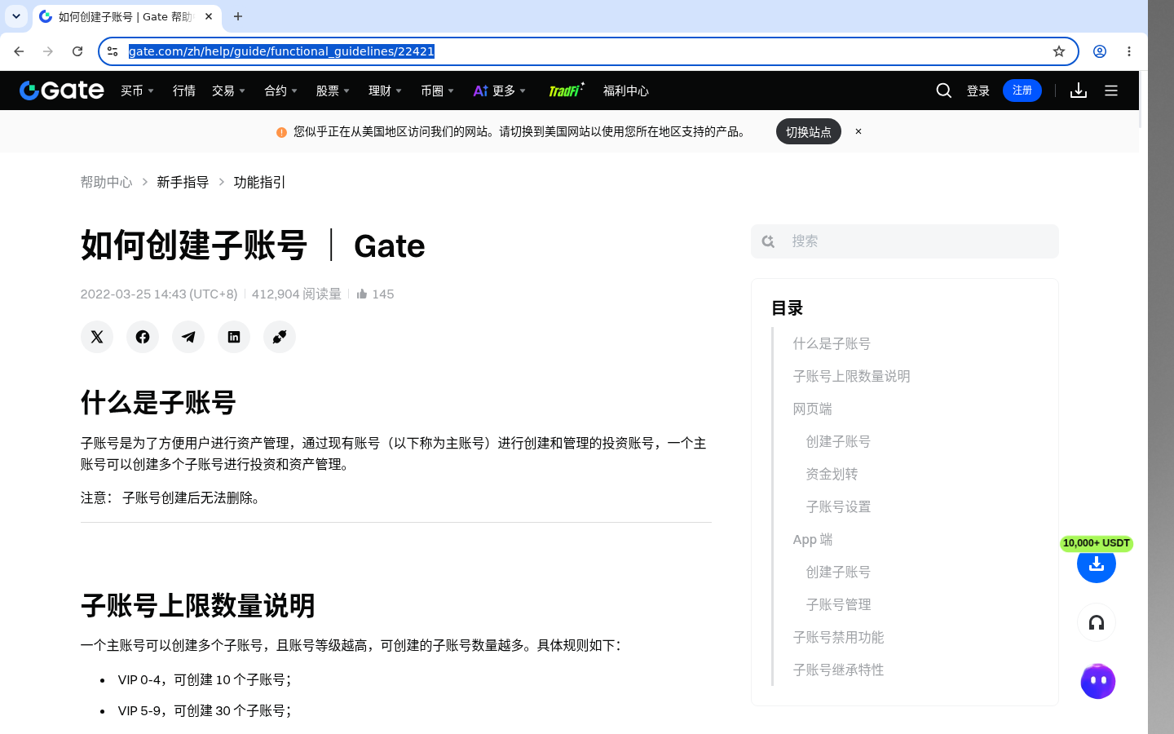The width and height of the screenshot is (1174, 734).
Task: Open a new browser tab
Action: pos(238,16)
